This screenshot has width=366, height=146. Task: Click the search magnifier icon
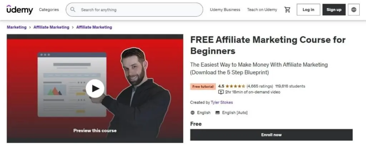pyautogui.click(x=73, y=10)
